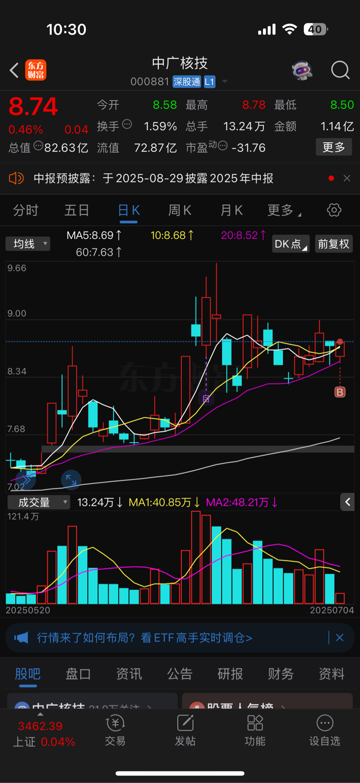This screenshot has height=783, width=360.
Task: Select the 日K chart tab
Action: 128,210
